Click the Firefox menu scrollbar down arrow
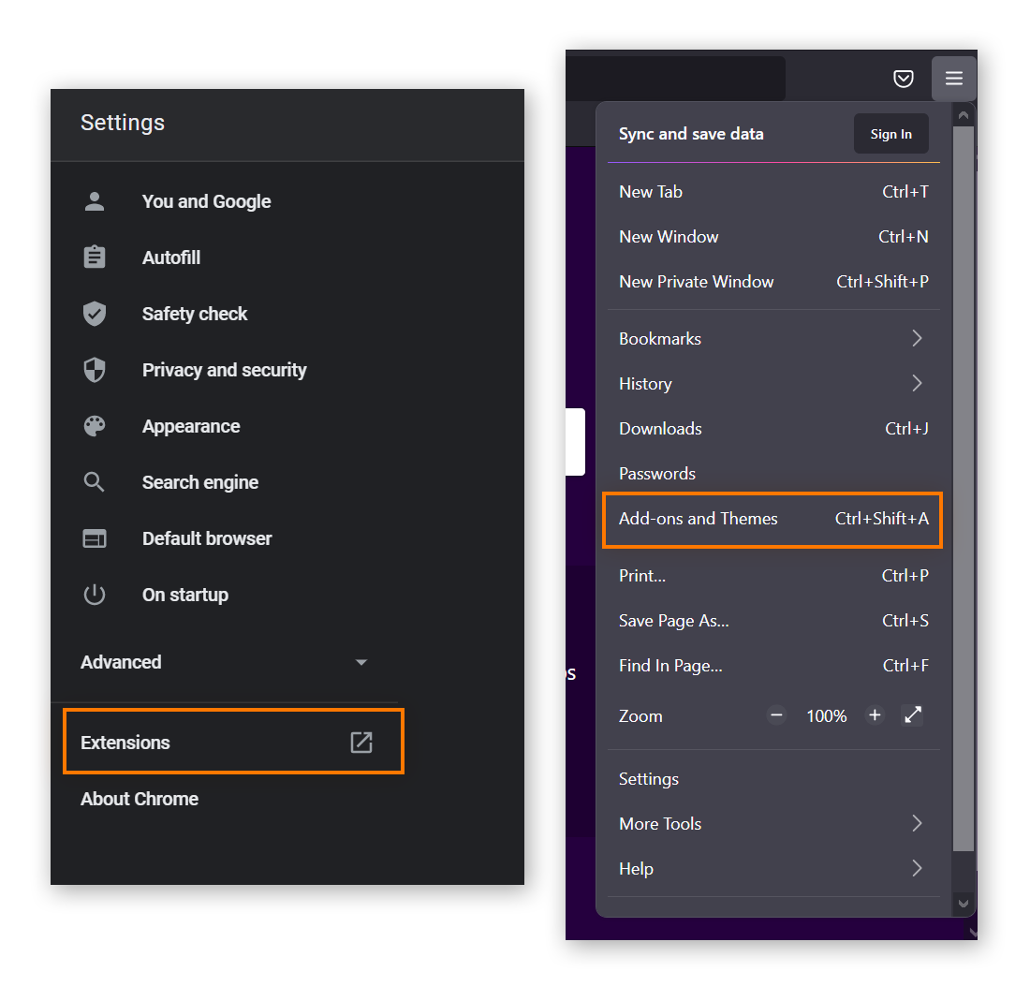Screen dimensions: 1030x1001 point(963,904)
